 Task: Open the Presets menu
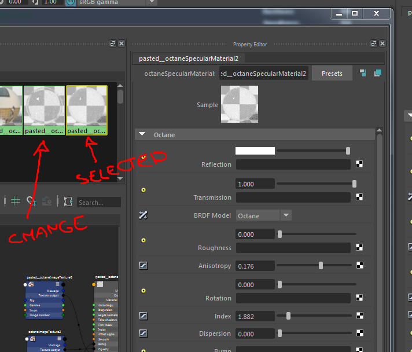point(332,74)
